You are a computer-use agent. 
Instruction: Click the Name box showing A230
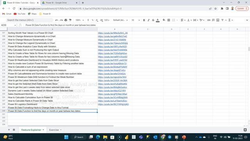pos(8,25)
